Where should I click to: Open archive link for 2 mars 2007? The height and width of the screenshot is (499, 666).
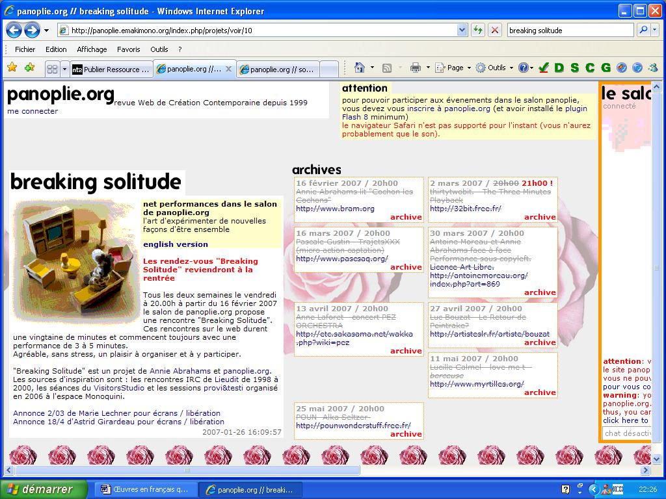[x=540, y=217]
